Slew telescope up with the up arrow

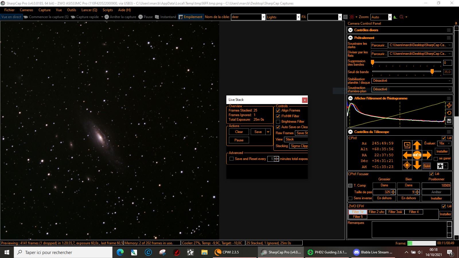coord(417,145)
